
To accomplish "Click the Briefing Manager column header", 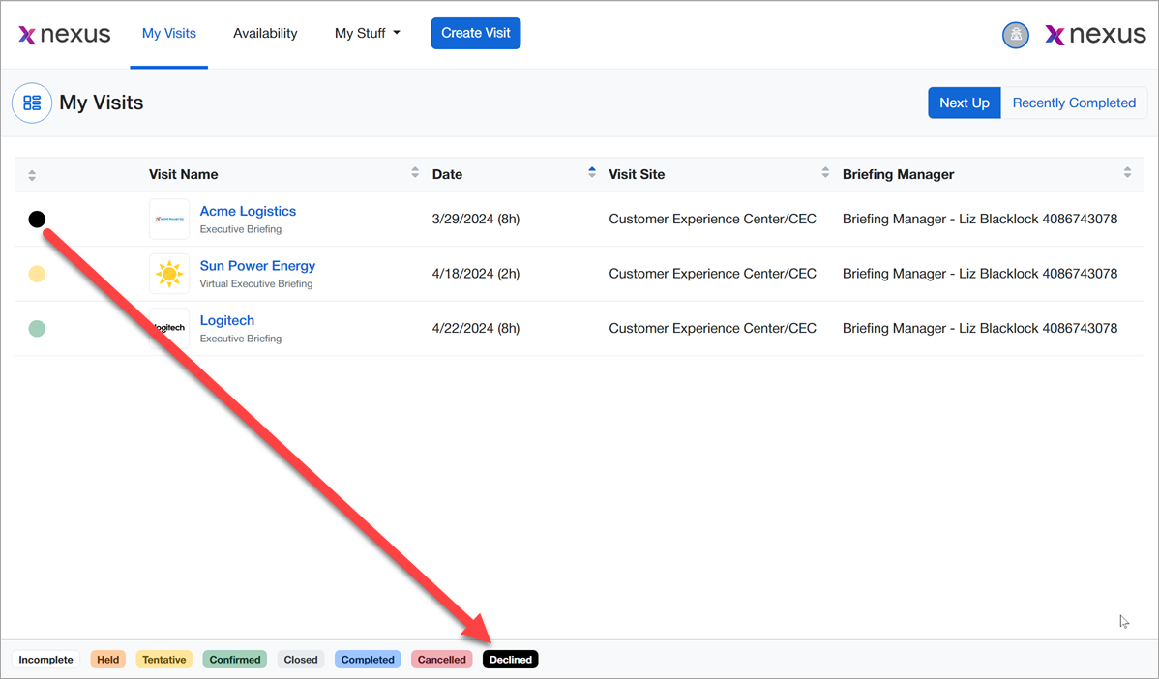I will tap(898, 174).
